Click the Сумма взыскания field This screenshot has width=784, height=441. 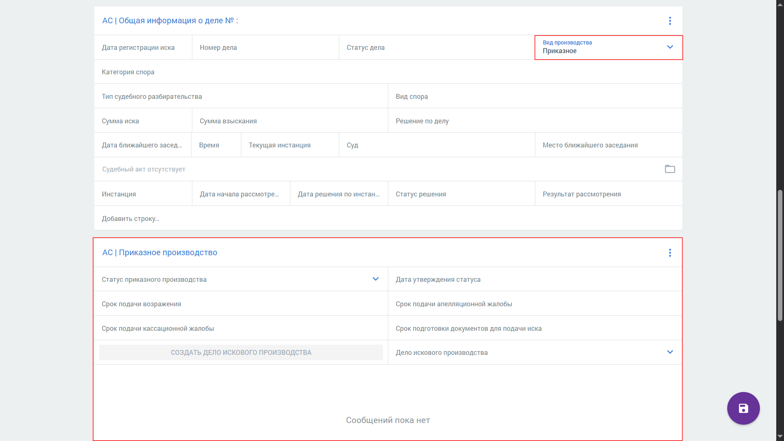click(x=290, y=121)
